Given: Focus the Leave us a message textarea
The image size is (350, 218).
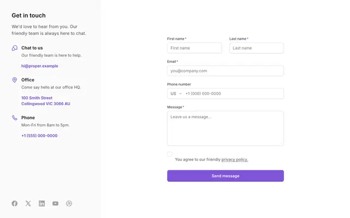Looking at the screenshot, I should pyautogui.click(x=225, y=129).
